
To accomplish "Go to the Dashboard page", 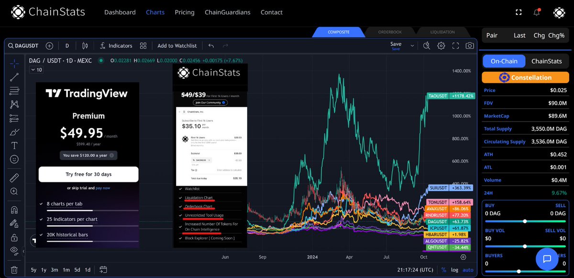I will coord(120,12).
